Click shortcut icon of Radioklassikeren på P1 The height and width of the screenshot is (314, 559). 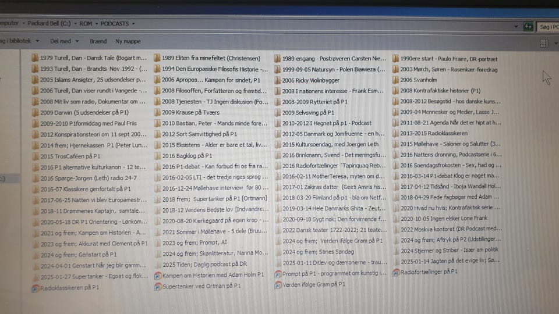(x=35, y=288)
